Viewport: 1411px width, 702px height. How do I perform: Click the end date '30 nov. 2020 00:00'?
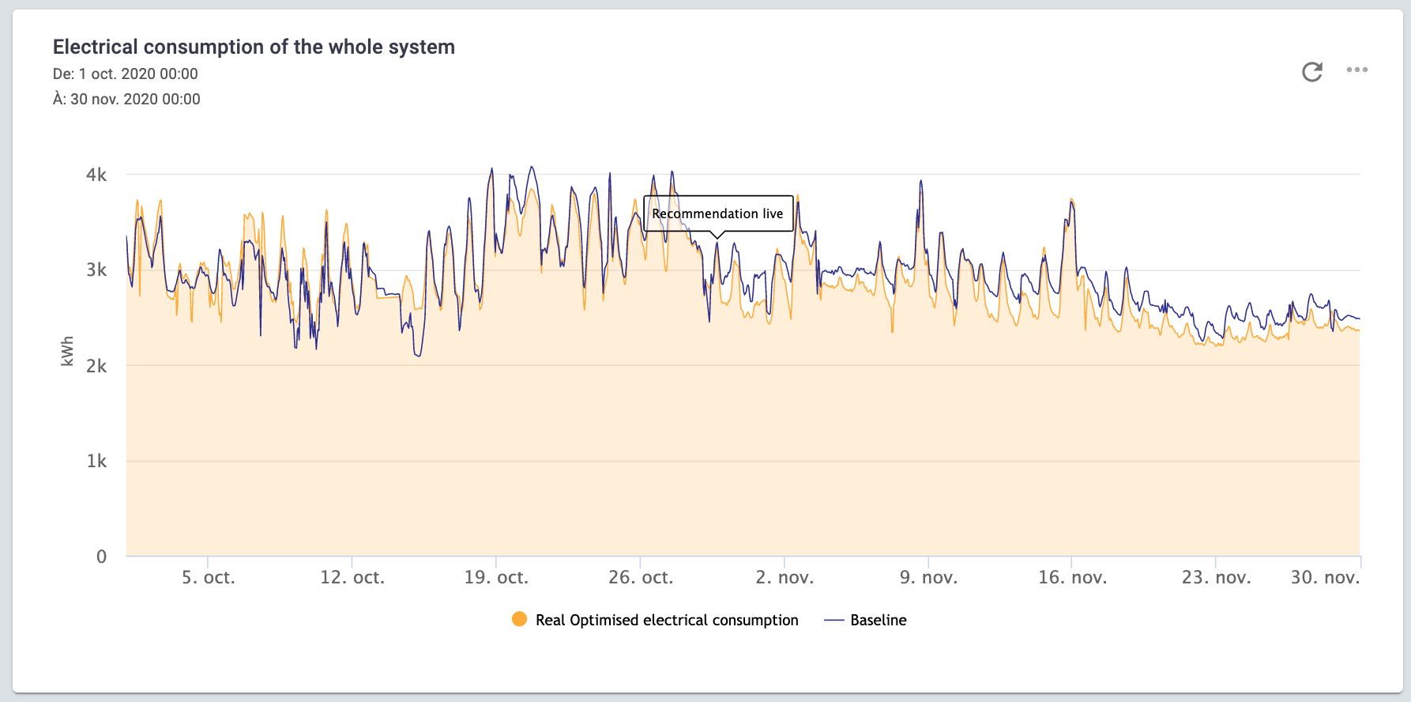tap(135, 100)
